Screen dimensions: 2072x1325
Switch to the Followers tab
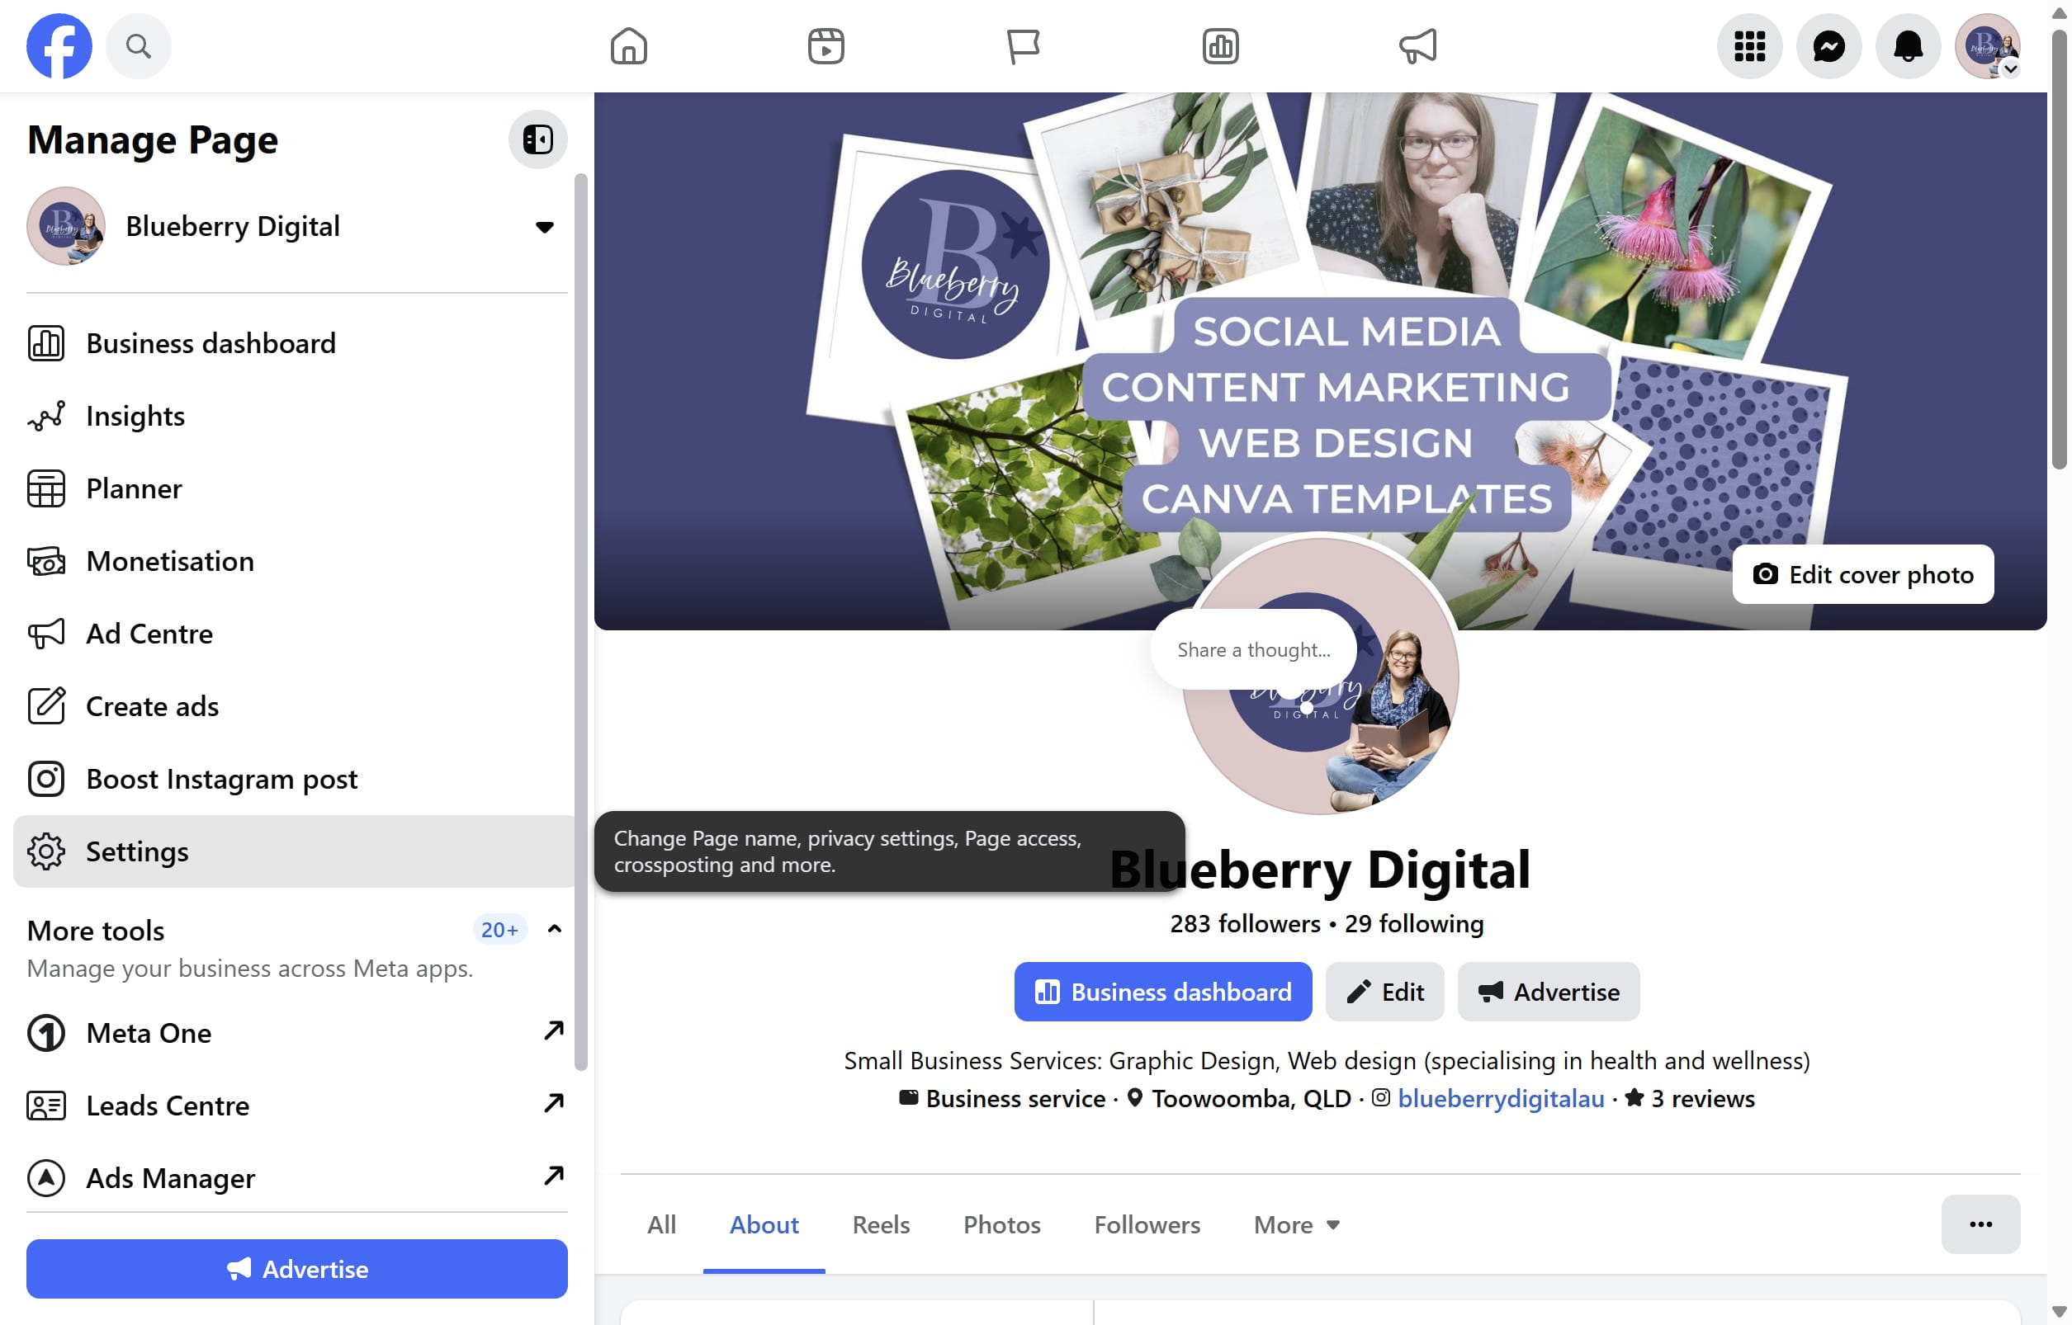point(1147,1224)
